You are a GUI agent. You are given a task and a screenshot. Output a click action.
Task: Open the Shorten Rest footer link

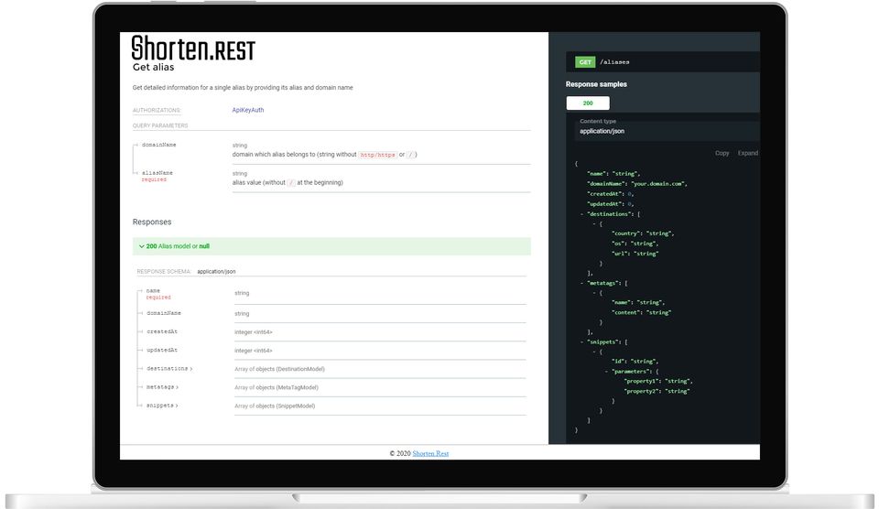pos(430,453)
